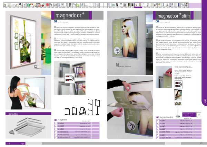The height and width of the screenshot is (147, 207).
Task: Click the exploded frame diagram under information
Action: 28,127
